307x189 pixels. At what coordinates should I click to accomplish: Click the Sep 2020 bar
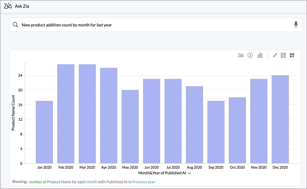tap(216, 132)
